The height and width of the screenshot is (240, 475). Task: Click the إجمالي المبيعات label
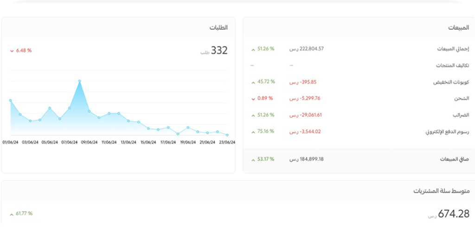pos(453,49)
